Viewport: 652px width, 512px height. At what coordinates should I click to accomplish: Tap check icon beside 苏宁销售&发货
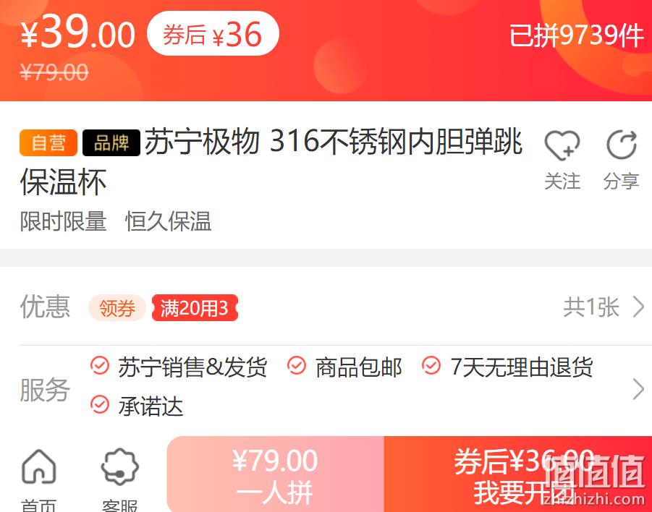[x=100, y=366]
